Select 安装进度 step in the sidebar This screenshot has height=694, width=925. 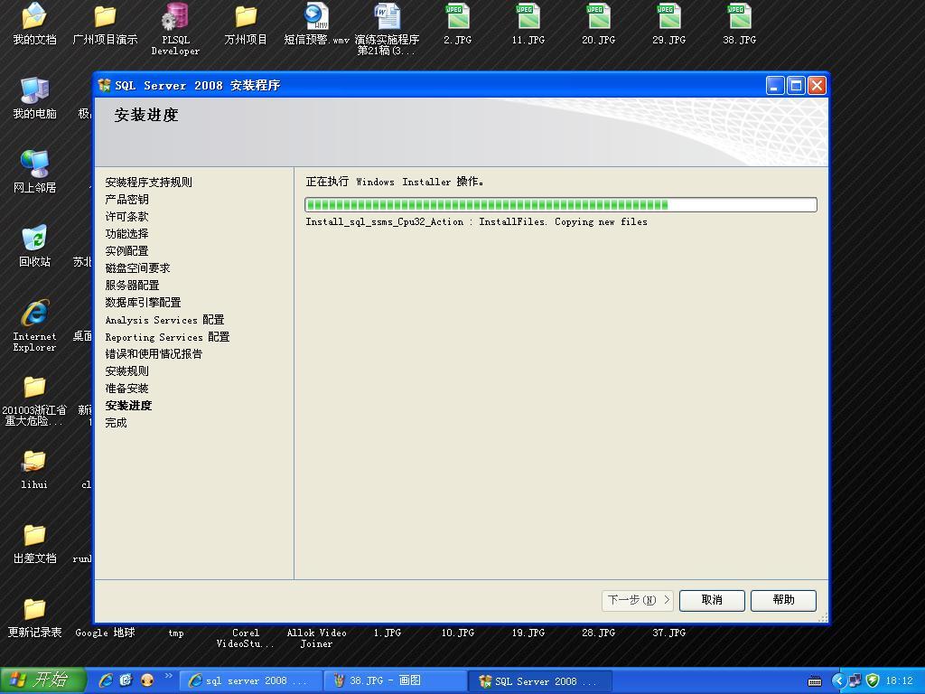click(128, 406)
